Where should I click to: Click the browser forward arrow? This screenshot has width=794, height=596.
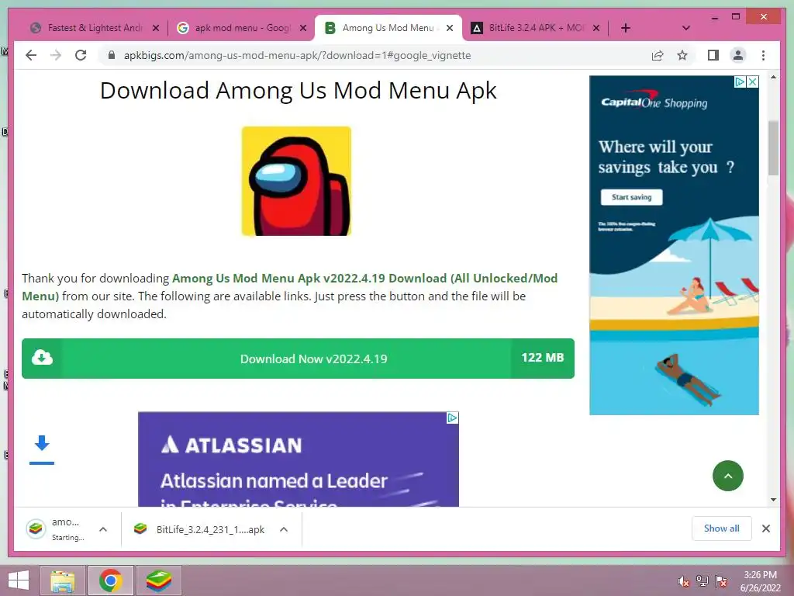click(56, 55)
